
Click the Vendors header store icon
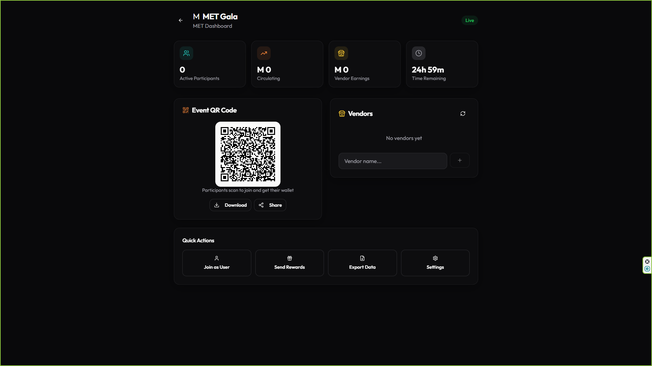click(x=342, y=114)
